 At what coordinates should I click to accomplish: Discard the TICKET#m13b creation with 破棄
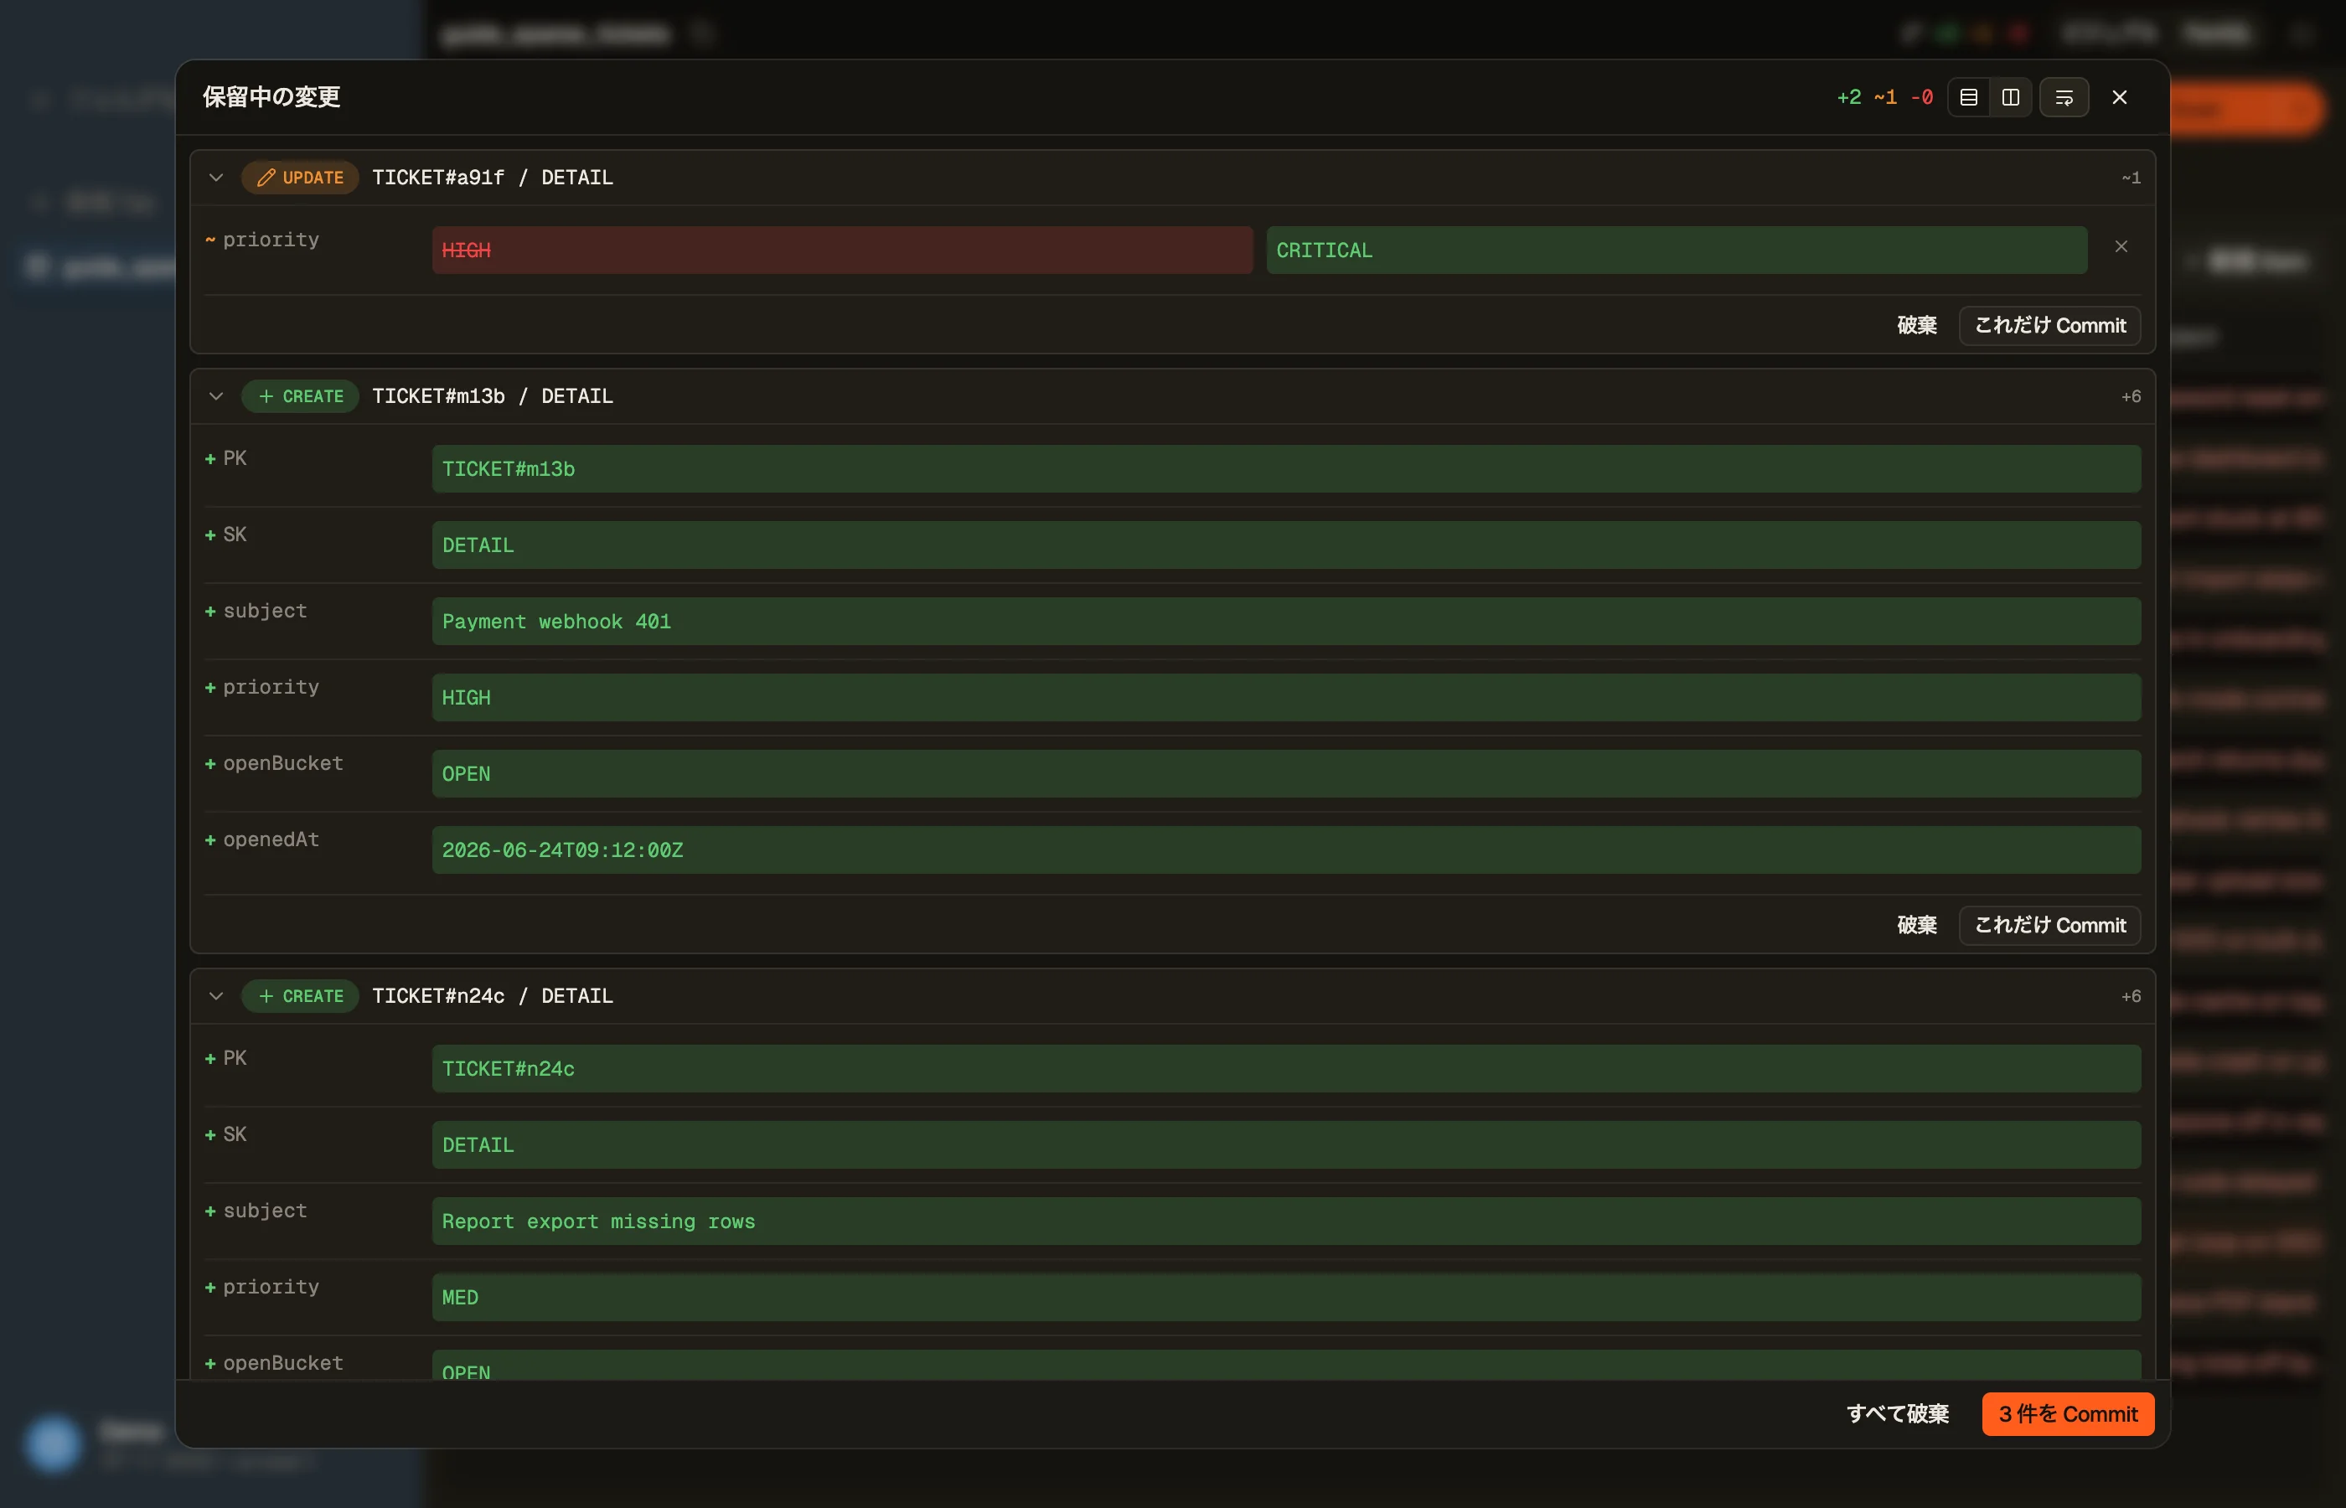tap(1916, 926)
